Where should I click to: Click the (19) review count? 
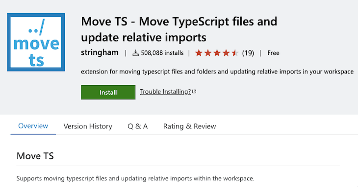(x=248, y=53)
